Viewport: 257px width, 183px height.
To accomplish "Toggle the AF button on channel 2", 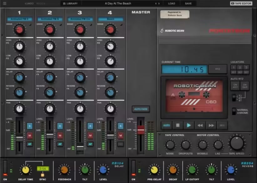I will pyautogui.click(x=60, y=144).
